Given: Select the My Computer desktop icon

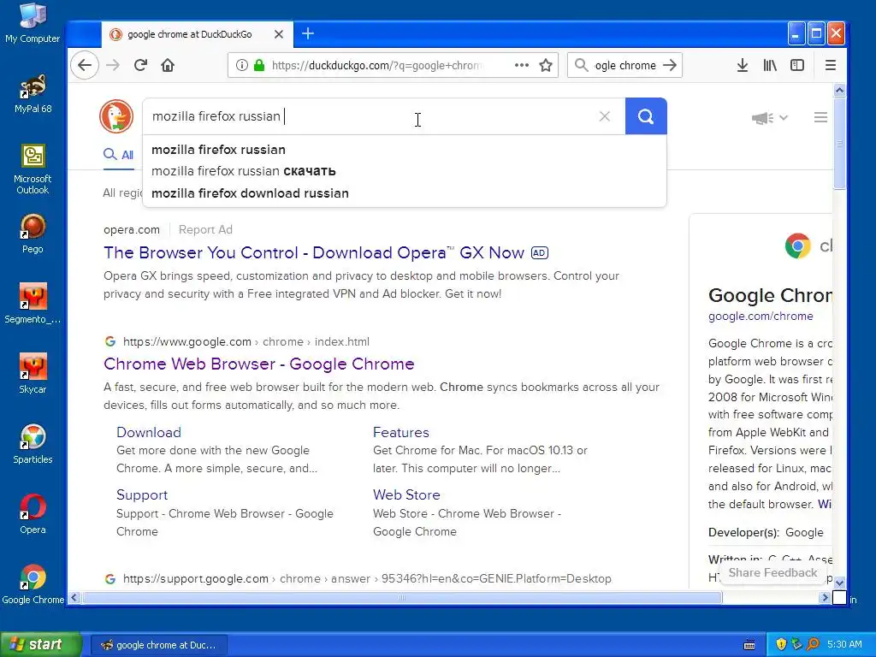Looking at the screenshot, I should [x=33, y=23].
